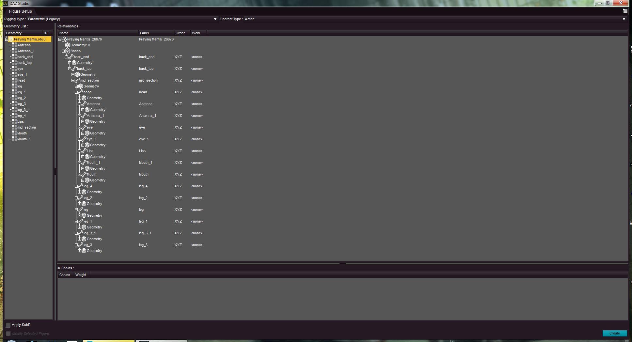Open the Content Type dropdown
This screenshot has height=342, width=632.
coord(435,19)
